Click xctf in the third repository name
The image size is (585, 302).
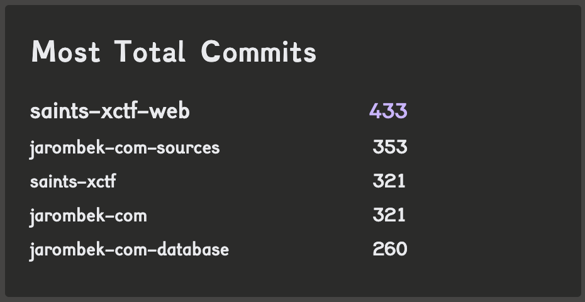click(x=101, y=181)
